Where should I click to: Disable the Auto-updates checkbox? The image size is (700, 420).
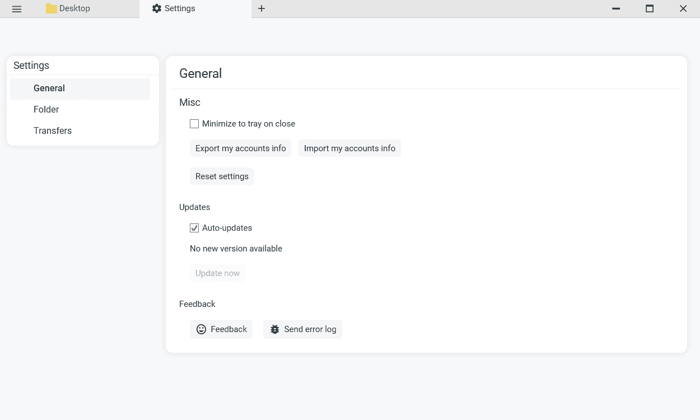194,228
